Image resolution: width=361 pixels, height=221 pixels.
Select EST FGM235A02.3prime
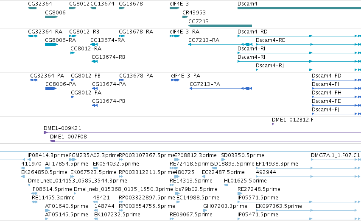point(94,155)
